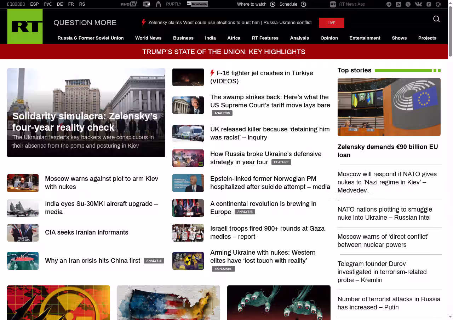The width and height of the screenshot is (453, 320).
Task: Click the RSS feed icon
Action: tap(398, 4)
